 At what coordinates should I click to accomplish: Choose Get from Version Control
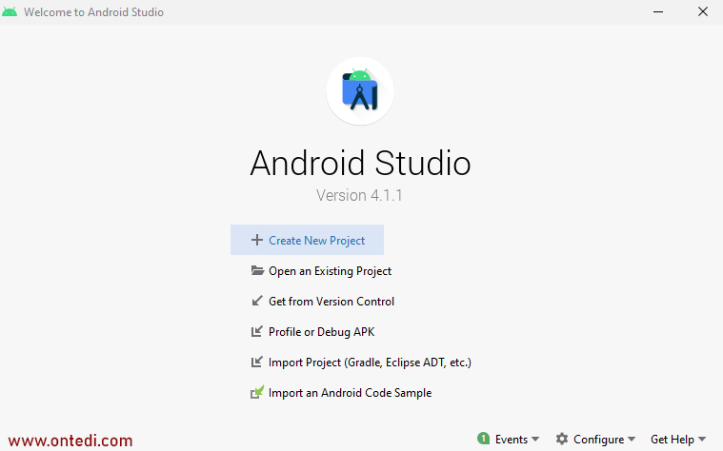pyautogui.click(x=331, y=302)
